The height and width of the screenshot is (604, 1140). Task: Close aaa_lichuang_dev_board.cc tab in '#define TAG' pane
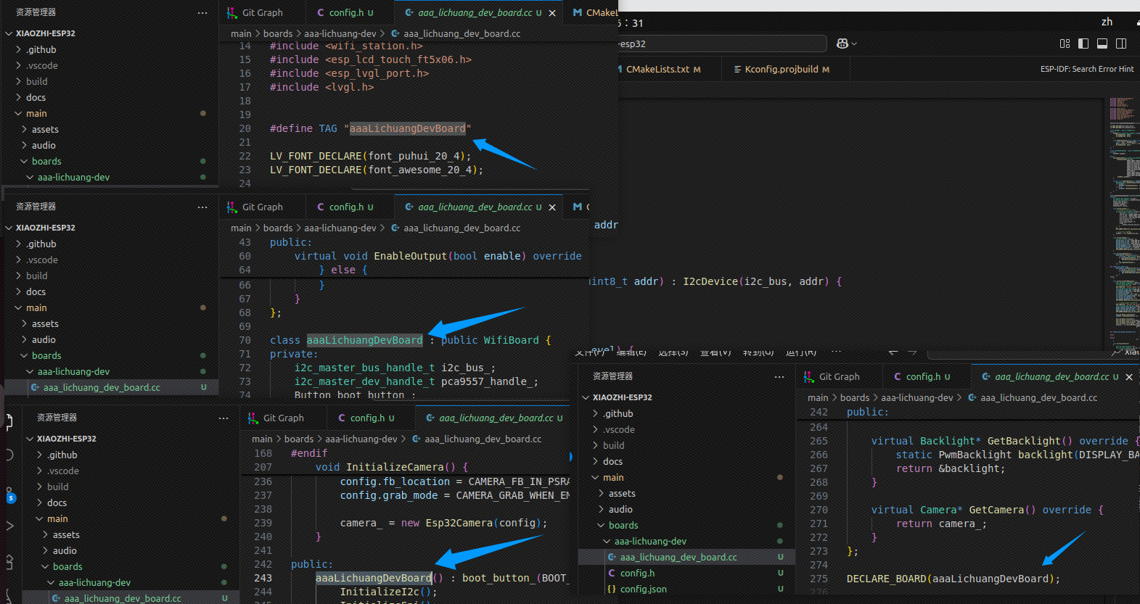click(x=552, y=13)
